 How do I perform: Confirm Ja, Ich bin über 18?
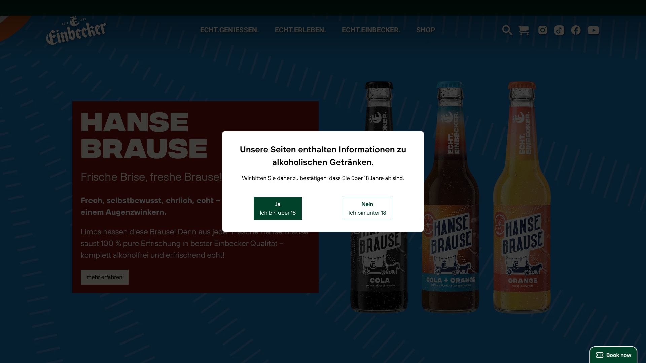pos(278,208)
